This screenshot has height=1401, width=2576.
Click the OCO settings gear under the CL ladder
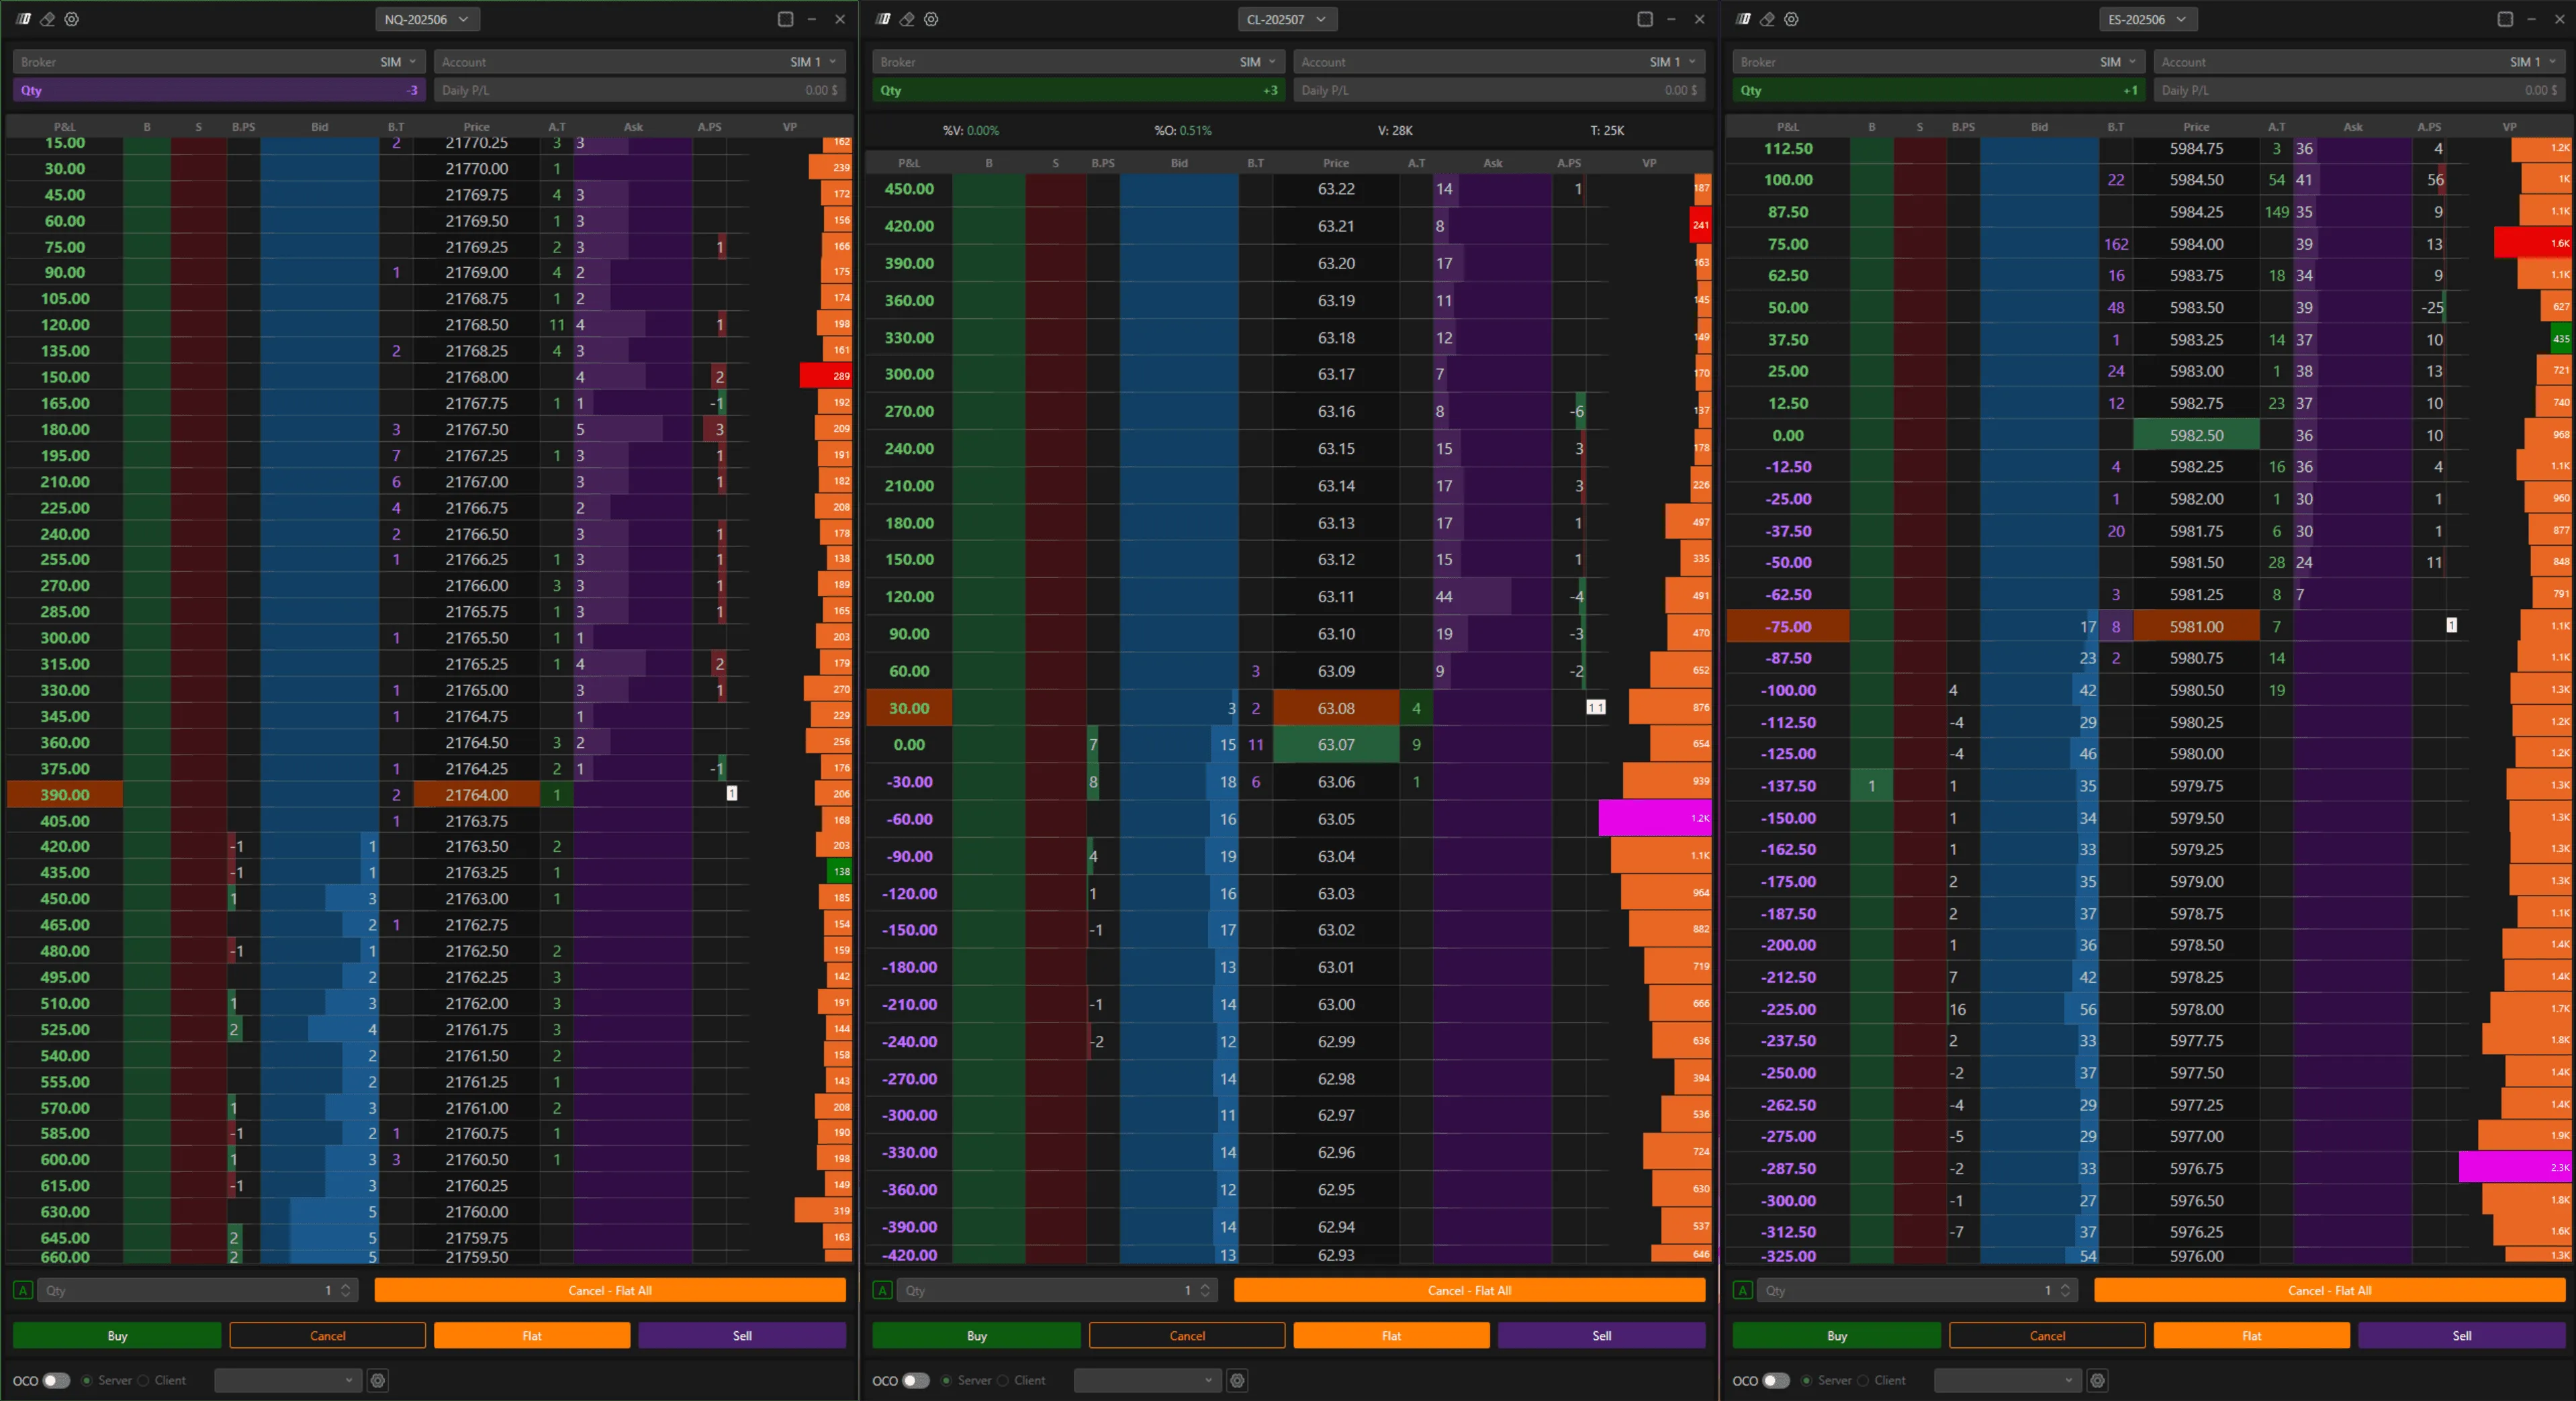tap(1237, 1381)
